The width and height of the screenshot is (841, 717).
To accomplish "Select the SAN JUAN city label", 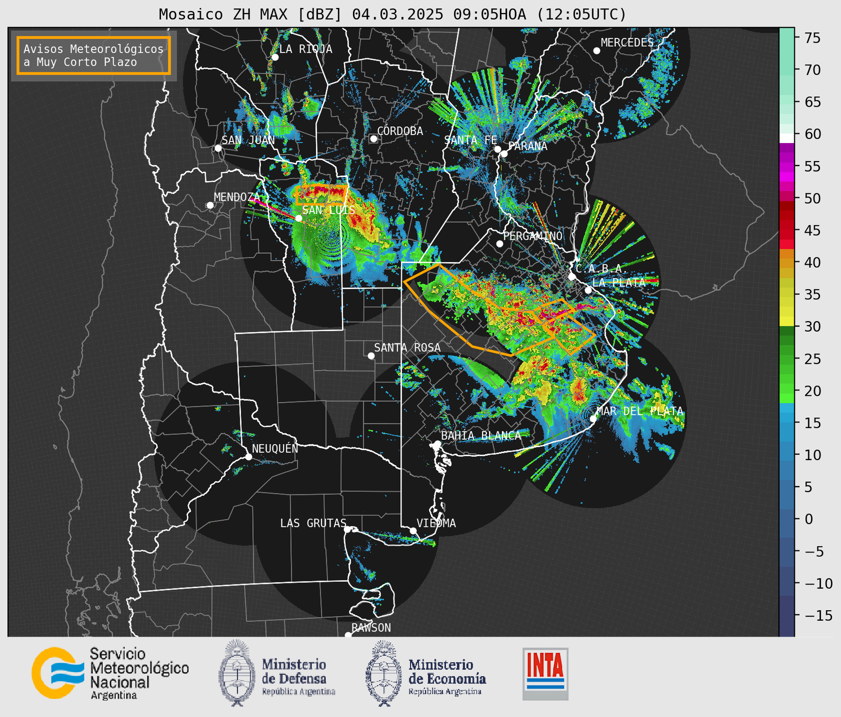I will 248,140.
